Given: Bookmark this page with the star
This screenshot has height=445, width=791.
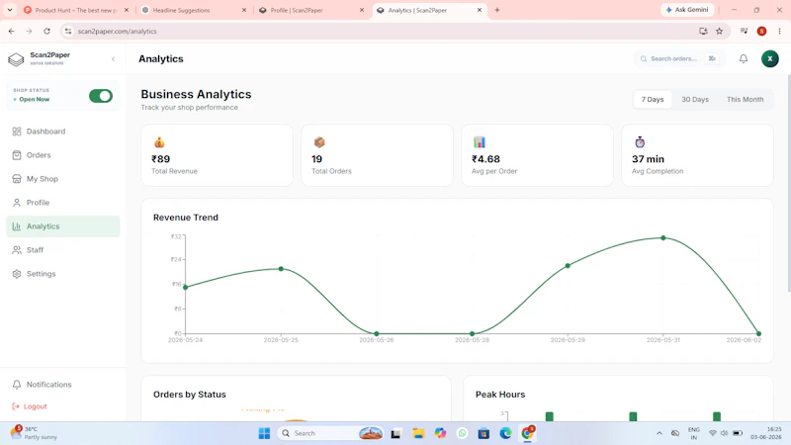Looking at the screenshot, I should pos(720,32).
